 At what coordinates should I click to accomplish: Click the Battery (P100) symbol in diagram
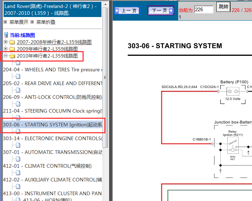(x=233, y=92)
